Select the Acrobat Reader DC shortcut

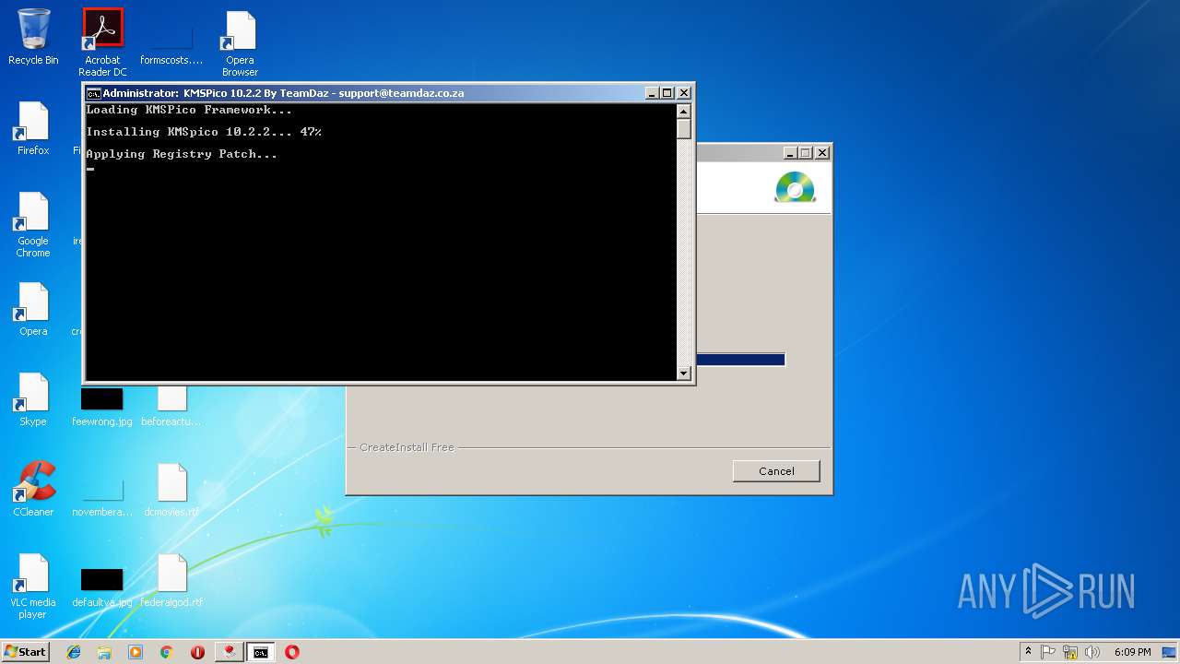[102, 42]
